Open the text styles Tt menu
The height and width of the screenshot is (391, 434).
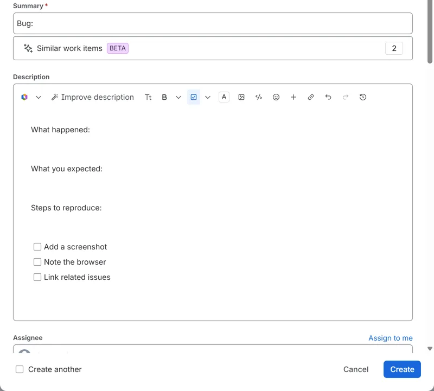(148, 97)
